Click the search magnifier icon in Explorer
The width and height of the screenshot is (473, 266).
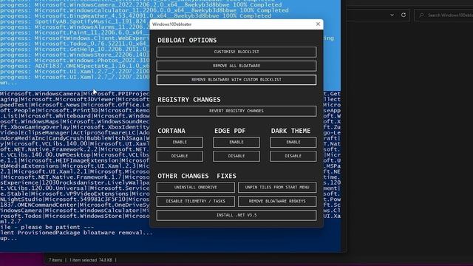[421, 15]
